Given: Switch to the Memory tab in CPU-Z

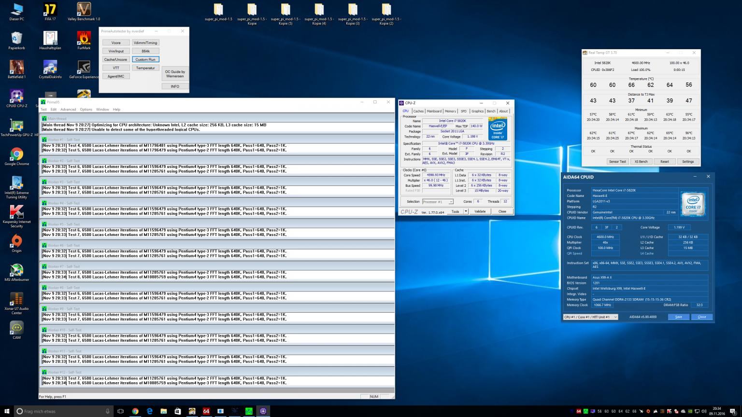Looking at the screenshot, I should (x=450, y=111).
